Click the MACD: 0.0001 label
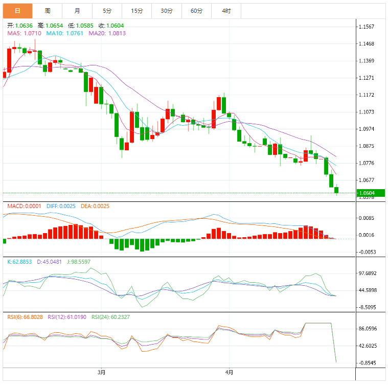Image resolution: width=388 pixels, height=388 pixels. [x=24, y=206]
